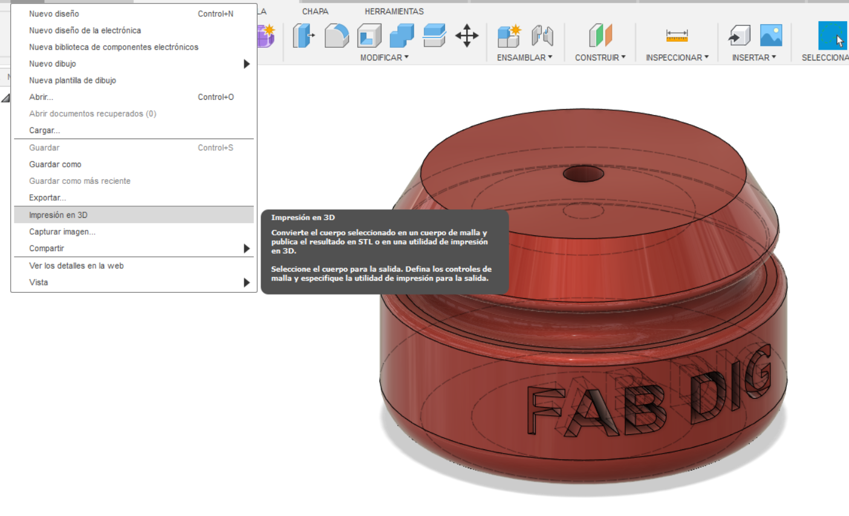
Task: Click the Control+N shortcut text
Action: pos(215,14)
